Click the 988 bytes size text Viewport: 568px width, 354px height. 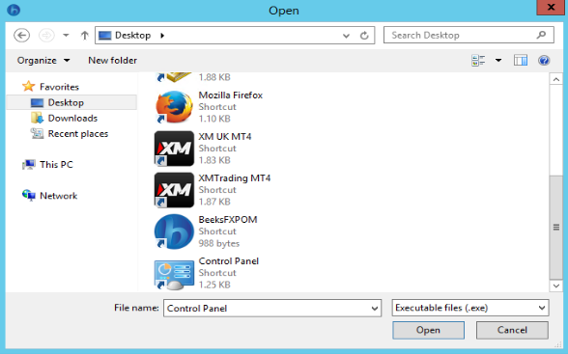[x=218, y=243]
